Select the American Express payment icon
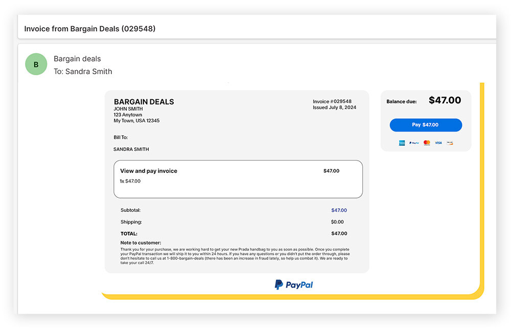This screenshot has width=511, height=329. click(x=402, y=143)
